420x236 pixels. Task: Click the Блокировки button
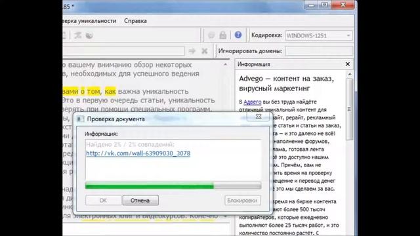(242, 200)
